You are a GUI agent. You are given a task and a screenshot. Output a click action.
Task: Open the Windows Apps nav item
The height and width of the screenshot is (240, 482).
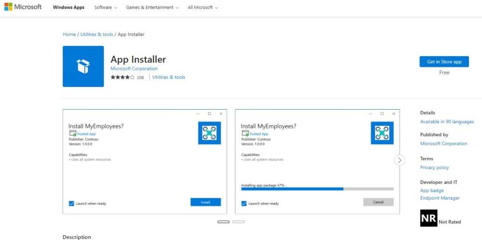click(x=68, y=8)
